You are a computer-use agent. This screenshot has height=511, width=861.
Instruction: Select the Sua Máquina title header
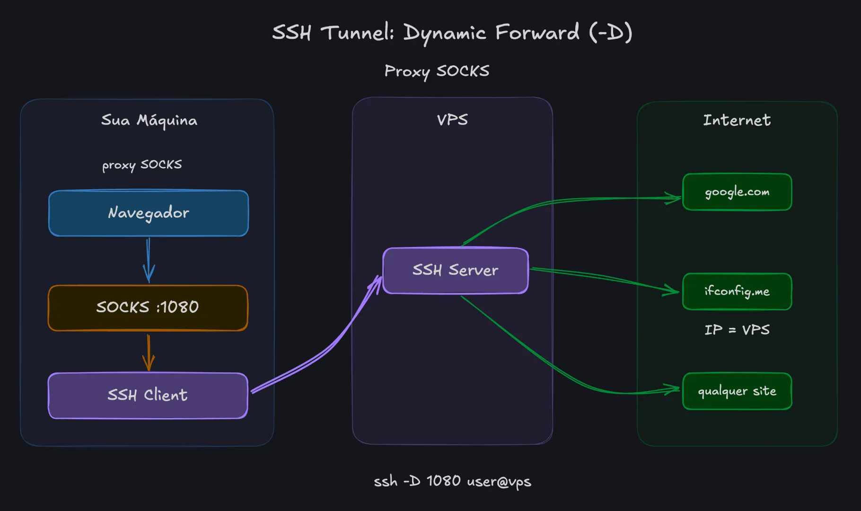[x=148, y=121]
